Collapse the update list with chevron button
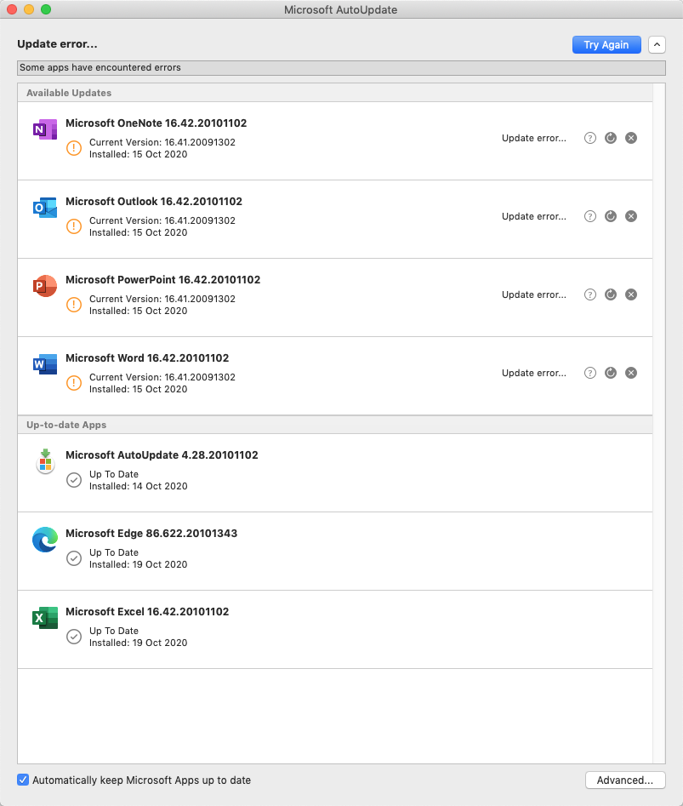This screenshot has height=806, width=683. coord(657,45)
